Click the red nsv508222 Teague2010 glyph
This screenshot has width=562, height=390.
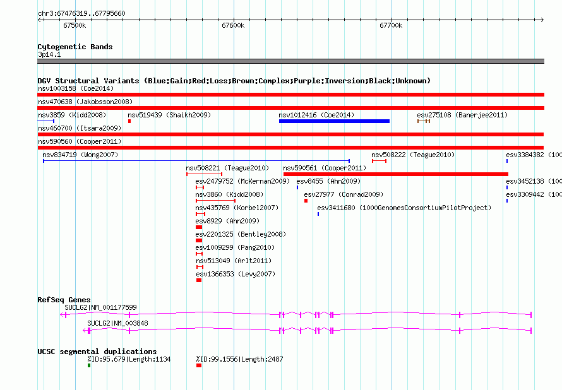tap(380, 161)
